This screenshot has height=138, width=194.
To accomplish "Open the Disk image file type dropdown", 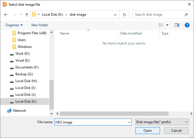I will coord(161,122).
